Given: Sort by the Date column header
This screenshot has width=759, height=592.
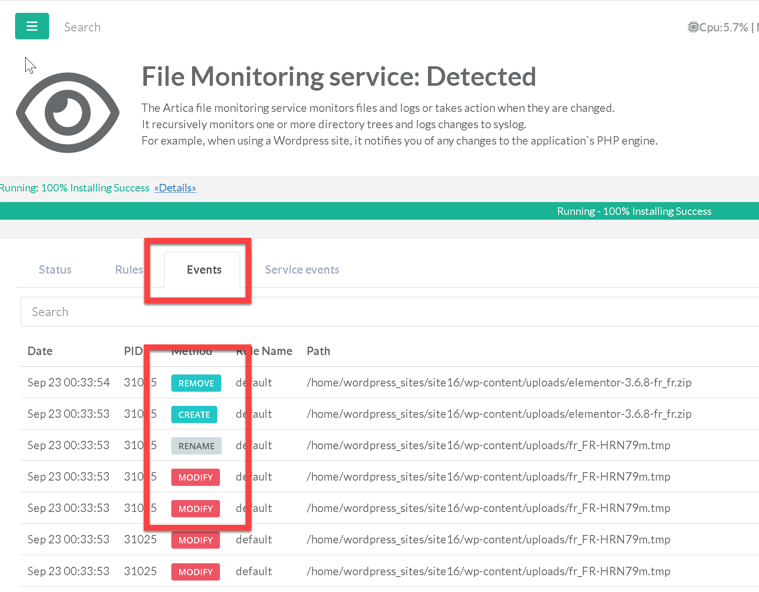Looking at the screenshot, I should (40, 351).
